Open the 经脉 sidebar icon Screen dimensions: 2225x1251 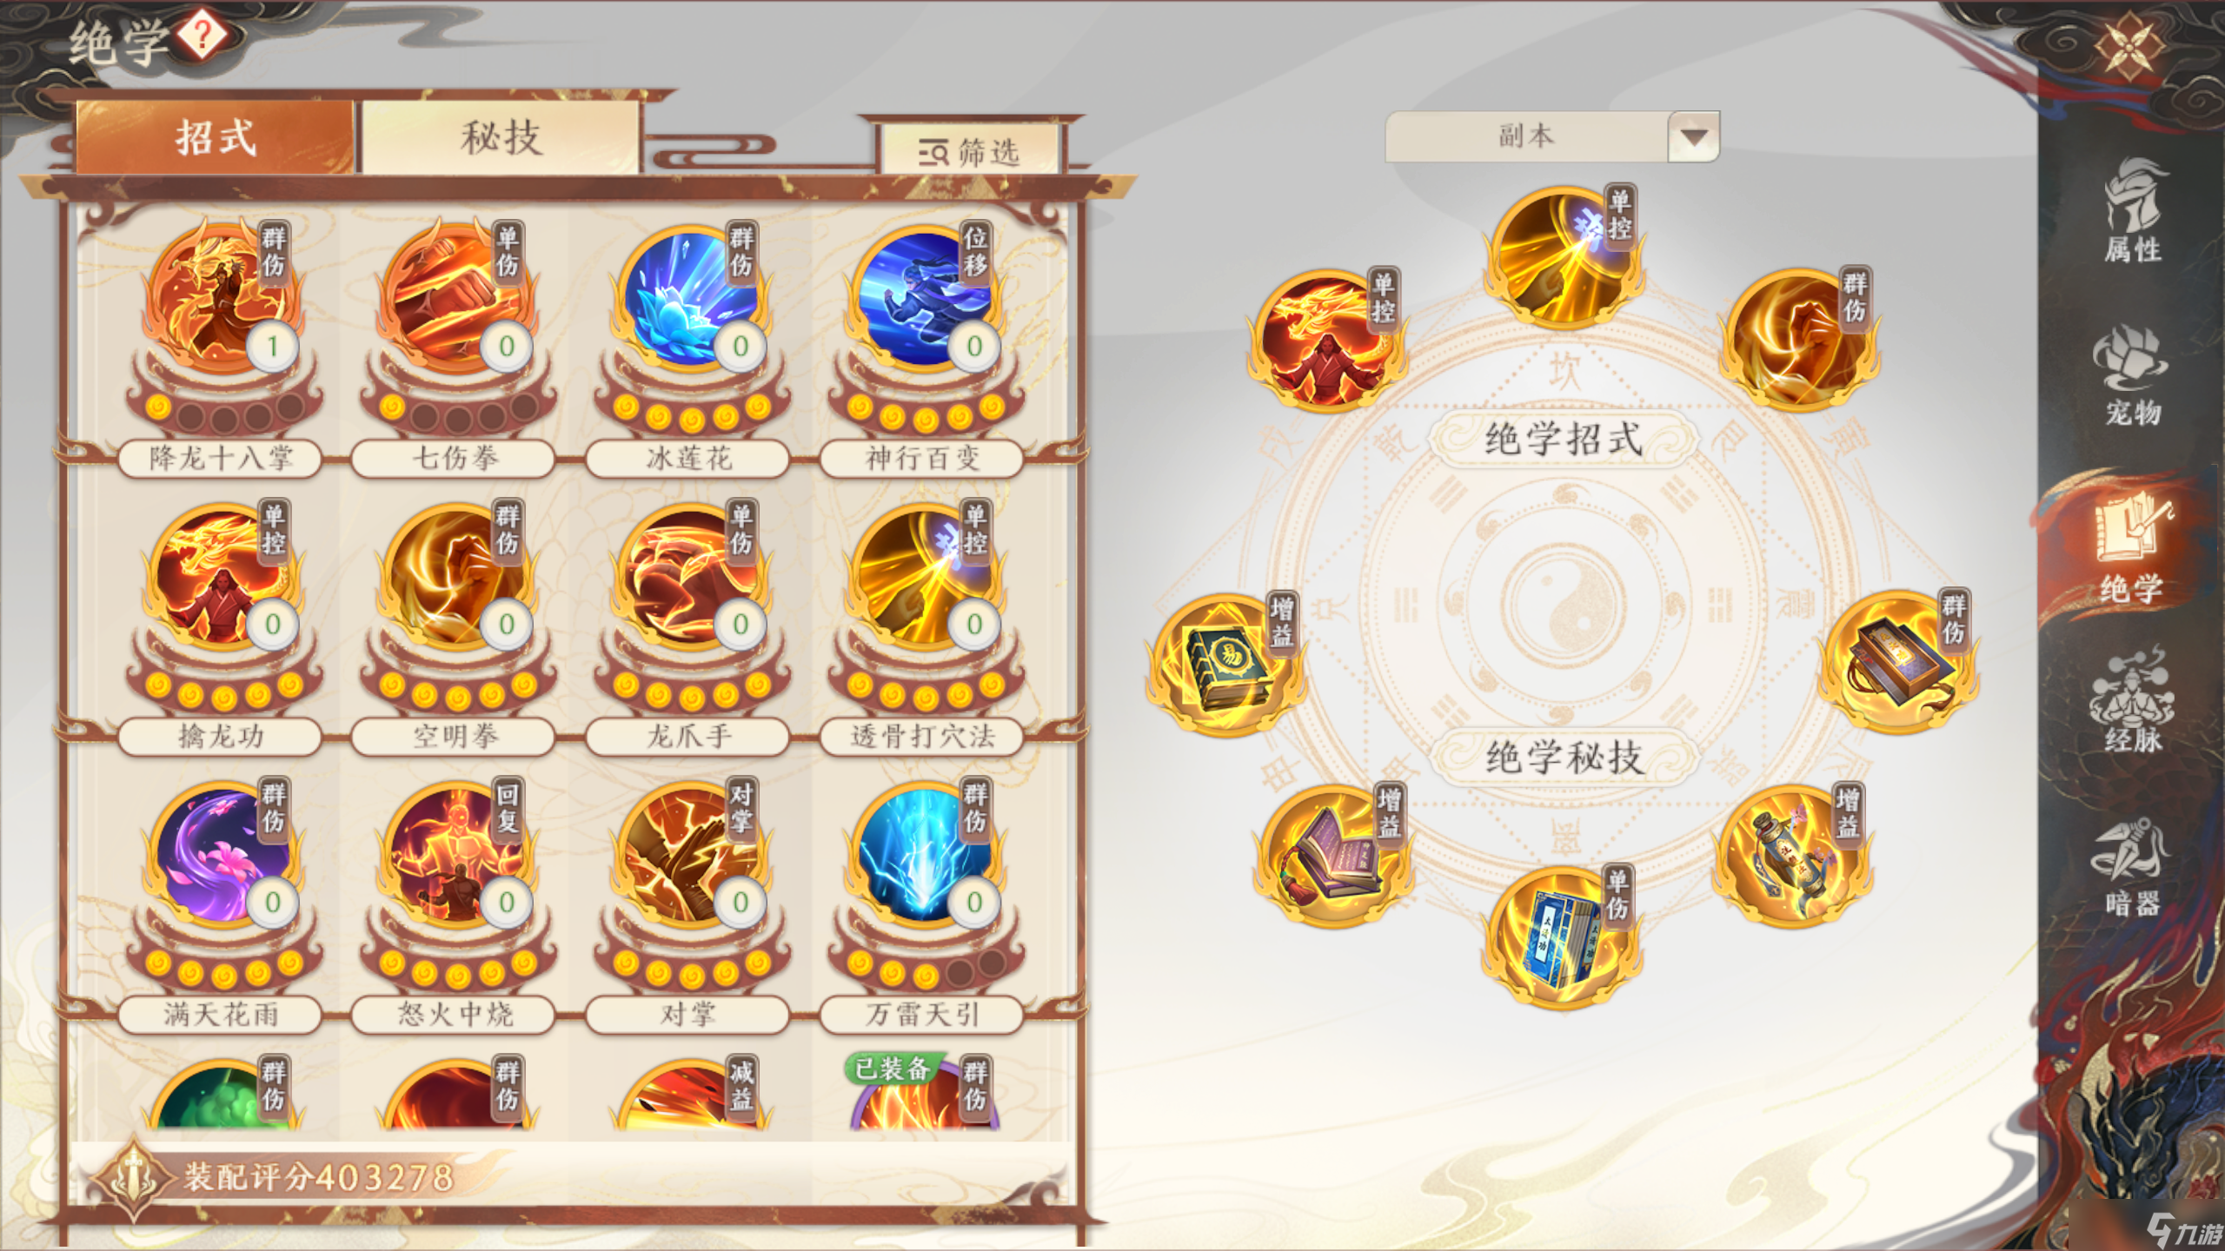[x=2134, y=701]
